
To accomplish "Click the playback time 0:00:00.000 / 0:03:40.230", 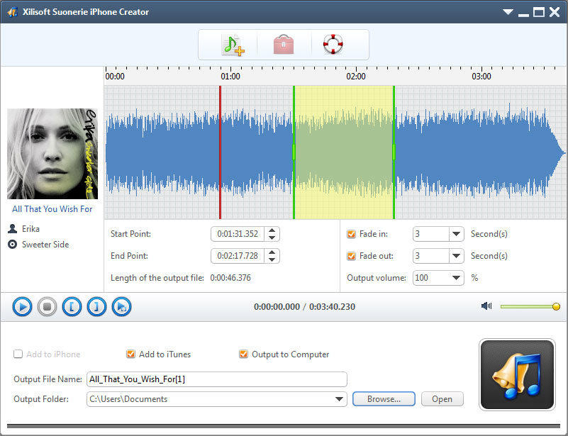I will 304,307.
